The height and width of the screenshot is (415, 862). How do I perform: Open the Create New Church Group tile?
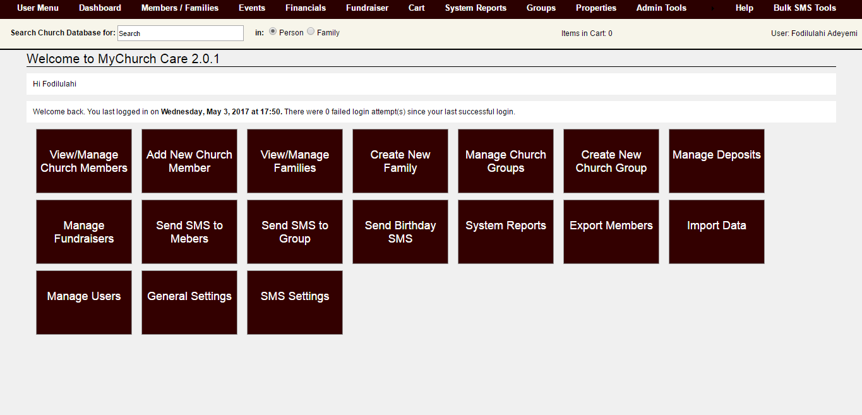tap(611, 161)
